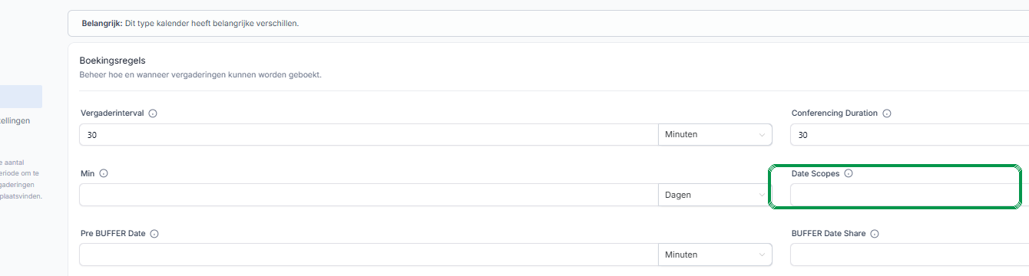
Task: Open the Minuten dropdown for Pre BUFFER Date
Action: click(x=716, y=255)
